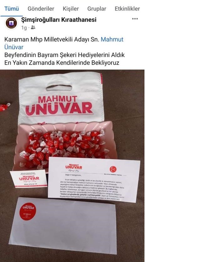Open the Gruplar tab
Image resolution: width=220 pixels, height=262 pixels.
pyautogui.click(x=97, y=9)
